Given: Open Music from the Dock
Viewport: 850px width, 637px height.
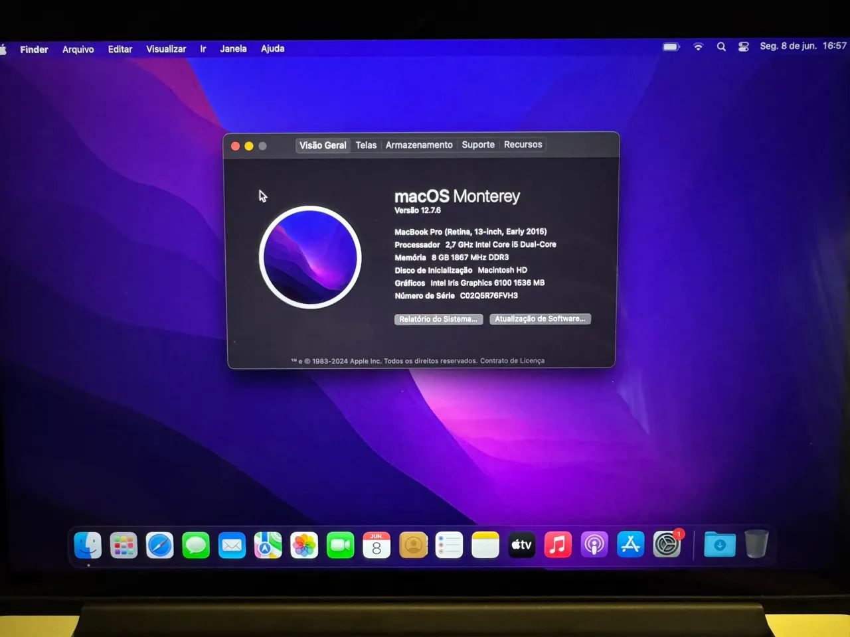Looking at the screenshot, I should (558, 545).
